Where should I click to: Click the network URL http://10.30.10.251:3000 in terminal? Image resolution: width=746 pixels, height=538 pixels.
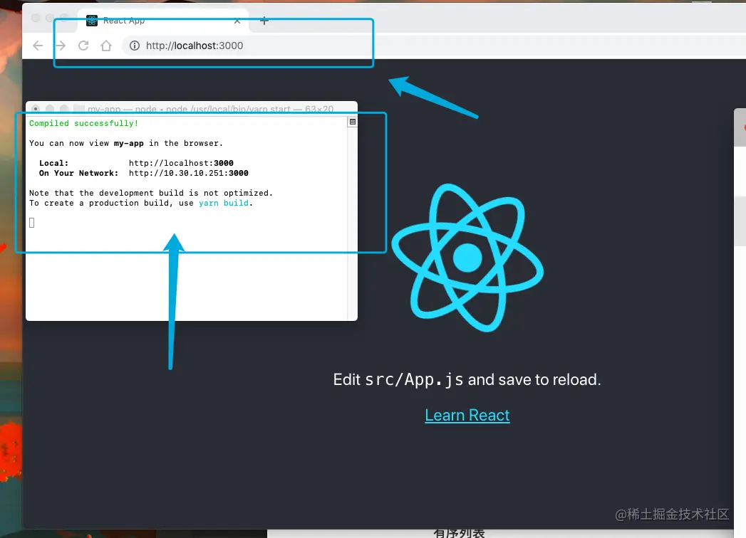click(x=188, y=173)
